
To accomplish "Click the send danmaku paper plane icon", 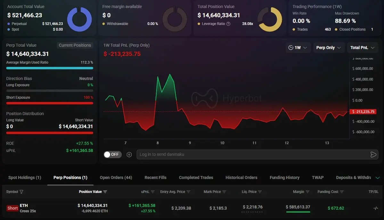I will (x=373, y=154).
